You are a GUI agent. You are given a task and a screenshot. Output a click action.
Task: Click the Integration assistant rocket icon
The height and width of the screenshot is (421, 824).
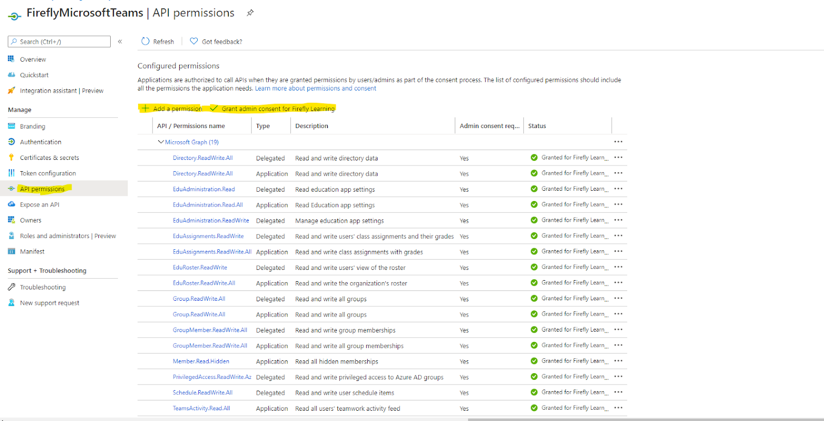point(11,90)
